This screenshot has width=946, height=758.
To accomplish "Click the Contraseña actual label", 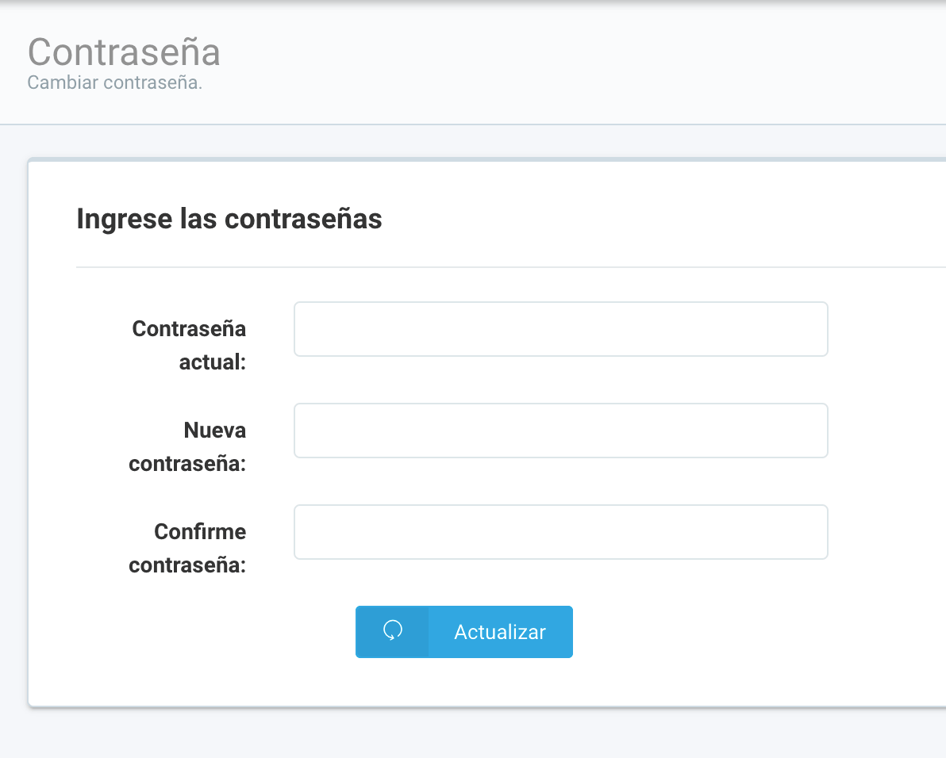I will coord(189,345).
